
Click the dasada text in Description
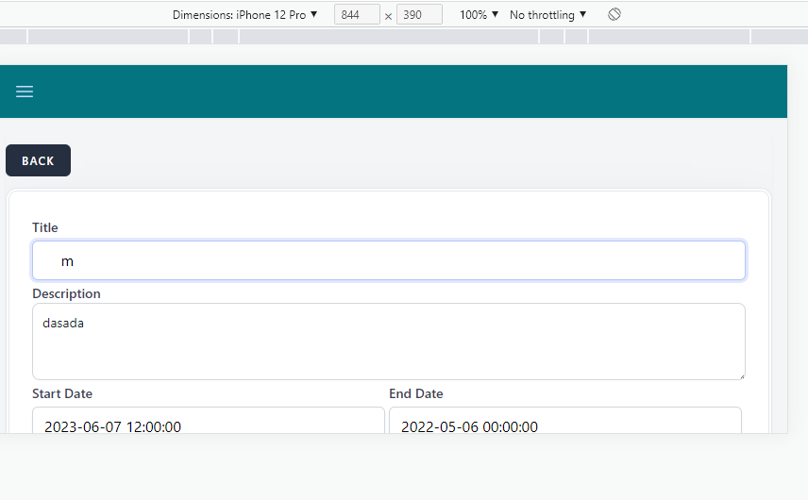click(x=63, y=323)
